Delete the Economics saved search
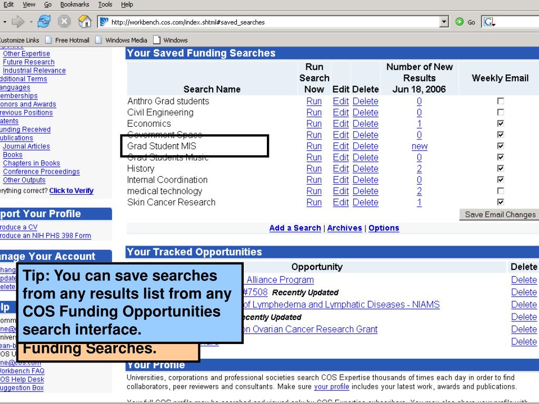The image size is (539, 404). [x=365, y=124]
